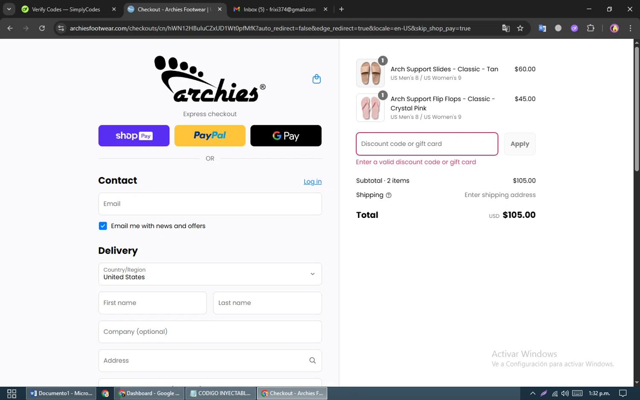
Task: Click the Crystal Pink Flip Flops thumbnail
Action: coord(370,108)
